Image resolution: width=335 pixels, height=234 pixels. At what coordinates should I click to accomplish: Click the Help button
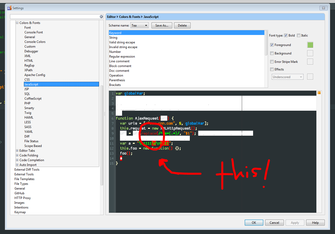point(315,222)
